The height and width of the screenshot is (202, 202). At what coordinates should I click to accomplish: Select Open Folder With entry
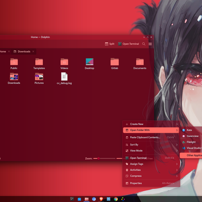point(151,130)
